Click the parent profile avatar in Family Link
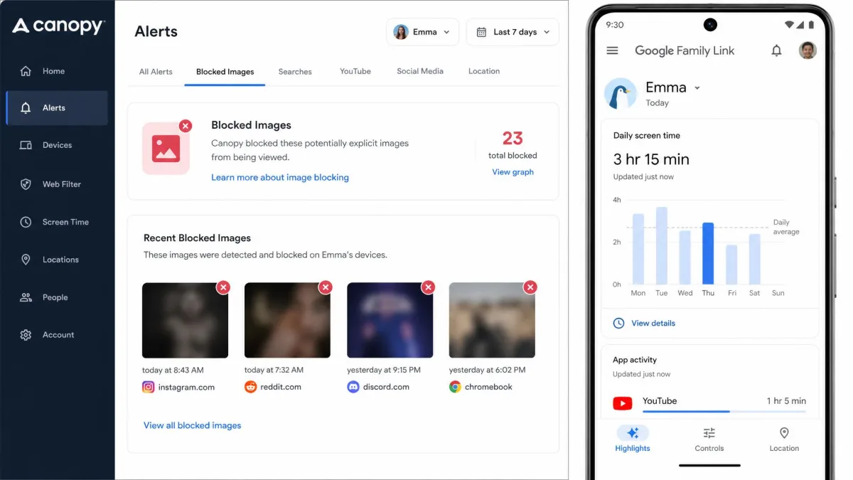The image size is (853, 480). coord(808,50)
